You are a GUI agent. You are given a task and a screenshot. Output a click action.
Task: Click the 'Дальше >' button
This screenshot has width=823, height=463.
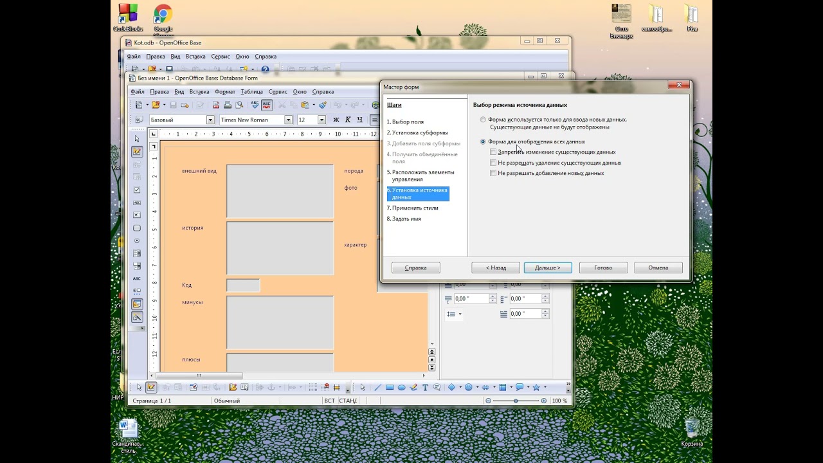(548, 268)
